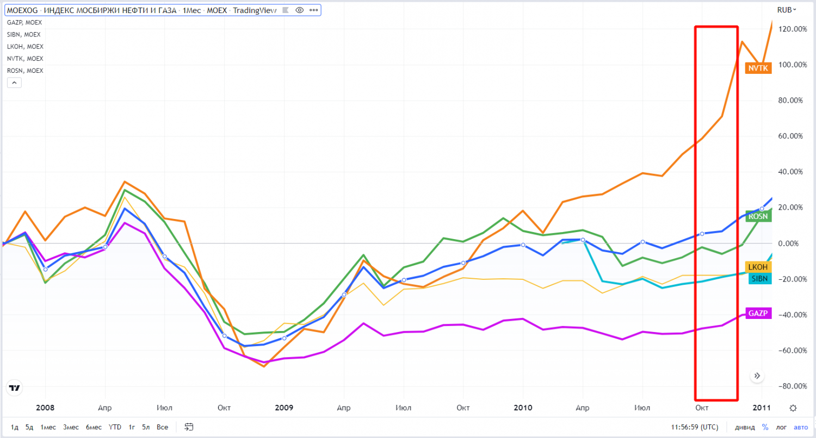Open the go-to-date calendar icon
816x438 pixels.
tap(189, 427)
